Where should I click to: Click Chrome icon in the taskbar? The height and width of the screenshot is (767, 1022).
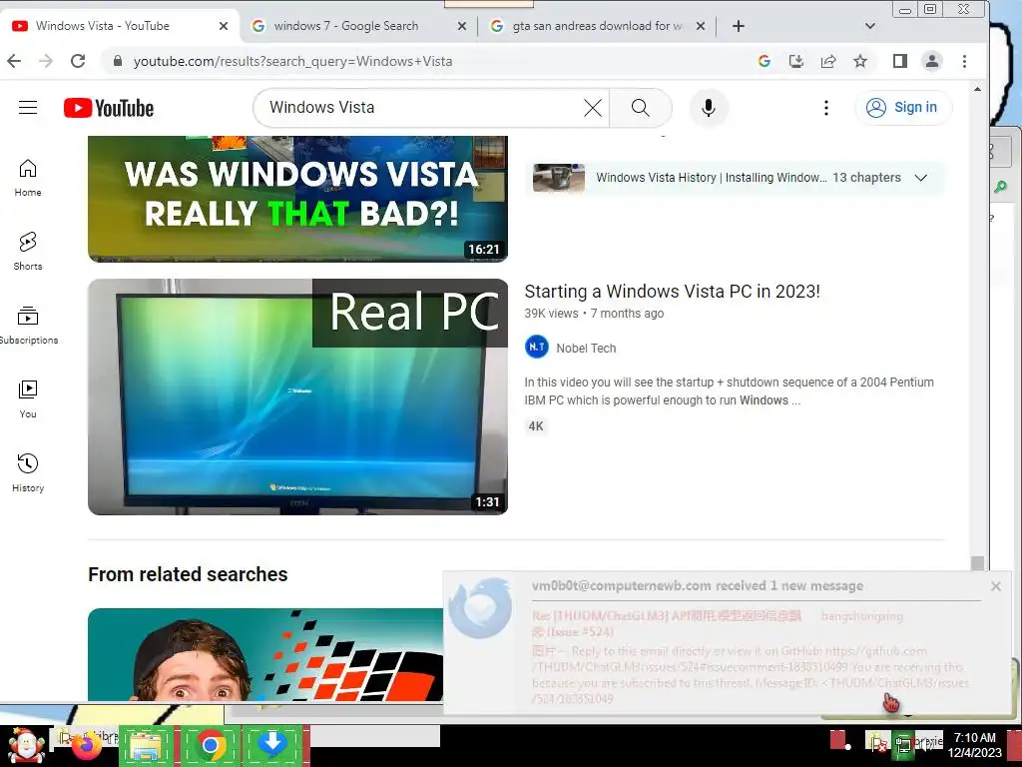pyautogui.click(x=210, y=745)
